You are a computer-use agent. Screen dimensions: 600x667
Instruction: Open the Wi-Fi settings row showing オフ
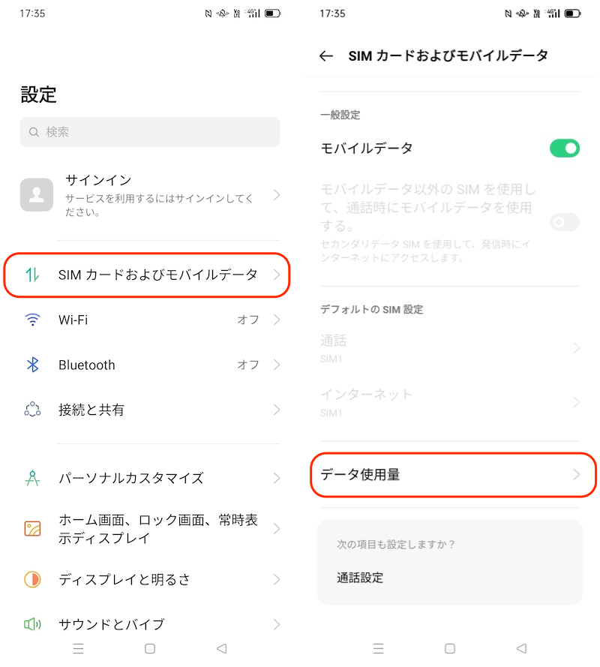(150, 320)
